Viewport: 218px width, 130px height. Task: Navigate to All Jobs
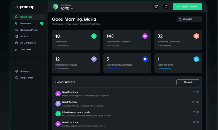click(29, 36)
